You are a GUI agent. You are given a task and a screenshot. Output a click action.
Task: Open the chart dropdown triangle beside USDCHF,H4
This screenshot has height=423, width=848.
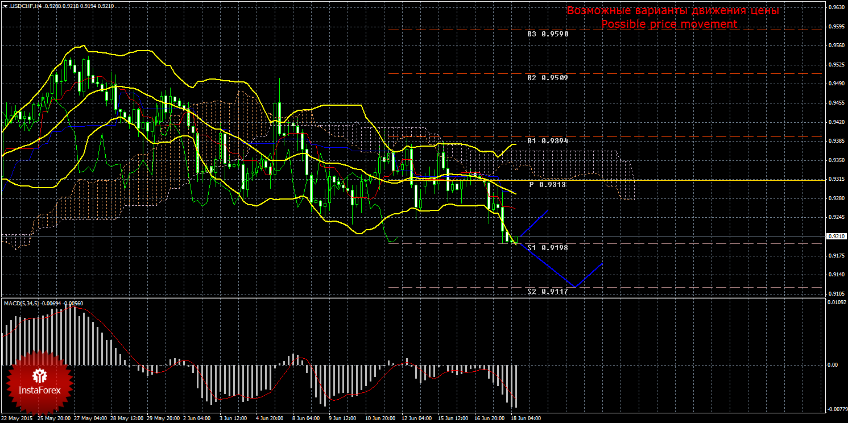tap(5, 6)
